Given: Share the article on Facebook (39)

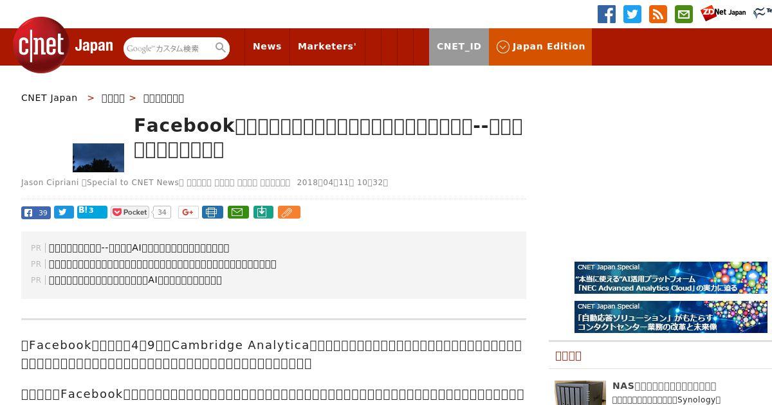Looking at the screenshot, I should coord(36,212).
